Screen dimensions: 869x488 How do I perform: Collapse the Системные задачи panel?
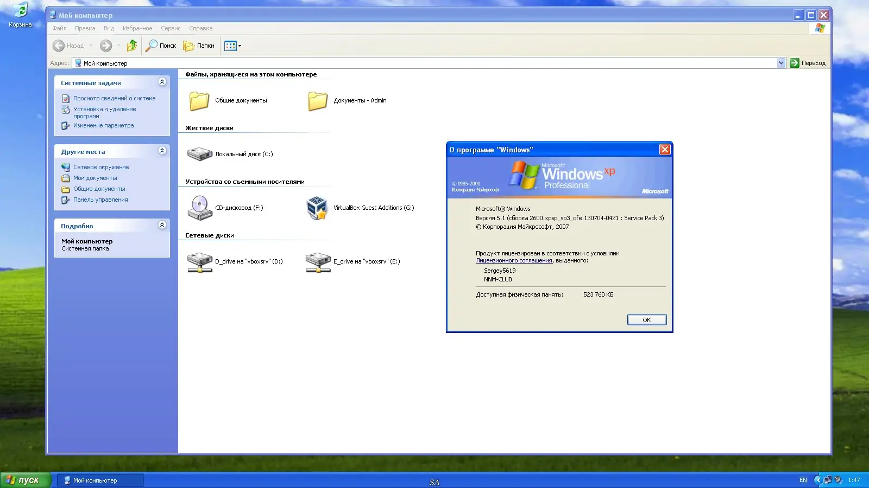pyautogui.click(x=161, y=82)
